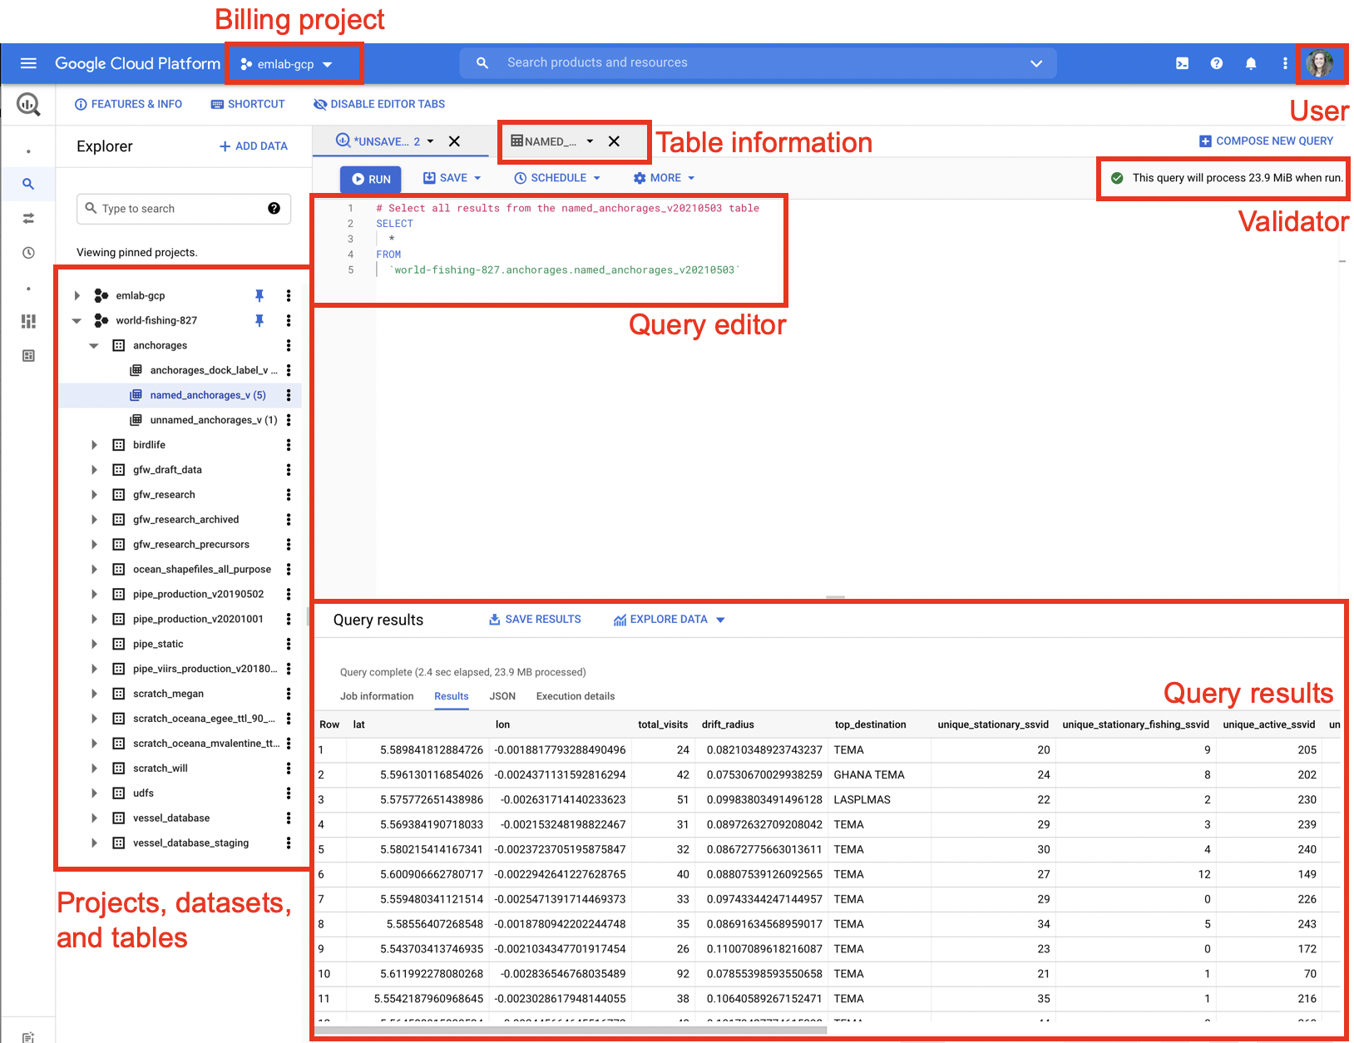Screen dimensions: 1354x1043
Task: Collapse the anchorages dataset
Action: tap(94, 345)
